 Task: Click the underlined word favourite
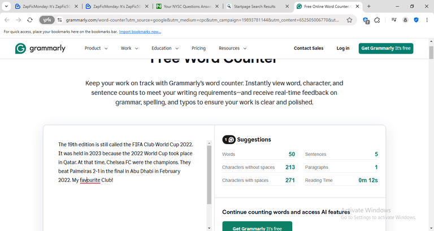(x=90, y=180)
